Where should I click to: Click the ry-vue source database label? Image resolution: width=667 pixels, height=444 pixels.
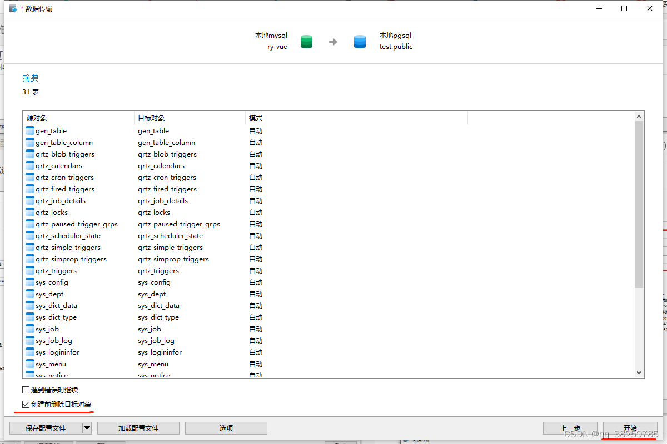(x=277, y=47)
